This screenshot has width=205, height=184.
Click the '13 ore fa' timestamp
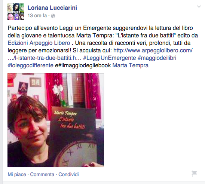click(37, 16)
